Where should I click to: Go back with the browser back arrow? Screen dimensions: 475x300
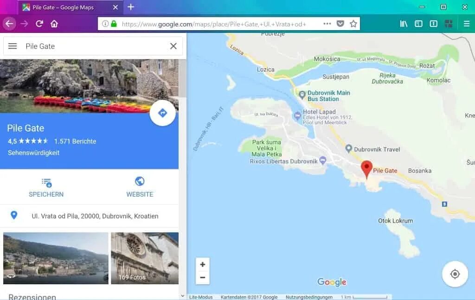9,24
